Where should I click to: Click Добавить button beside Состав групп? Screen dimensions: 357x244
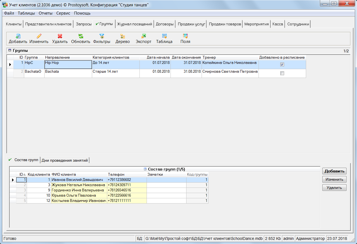[334, 171]
